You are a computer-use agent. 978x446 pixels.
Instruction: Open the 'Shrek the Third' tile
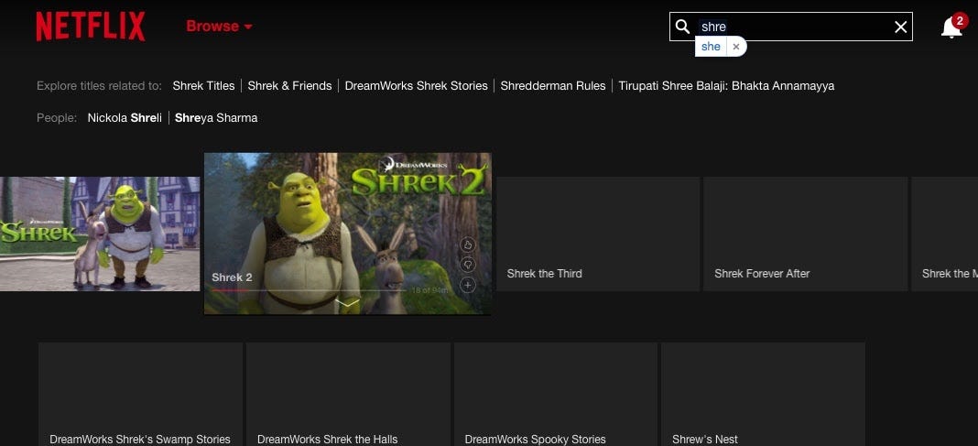pyautogui.click(x=598, y=234)
